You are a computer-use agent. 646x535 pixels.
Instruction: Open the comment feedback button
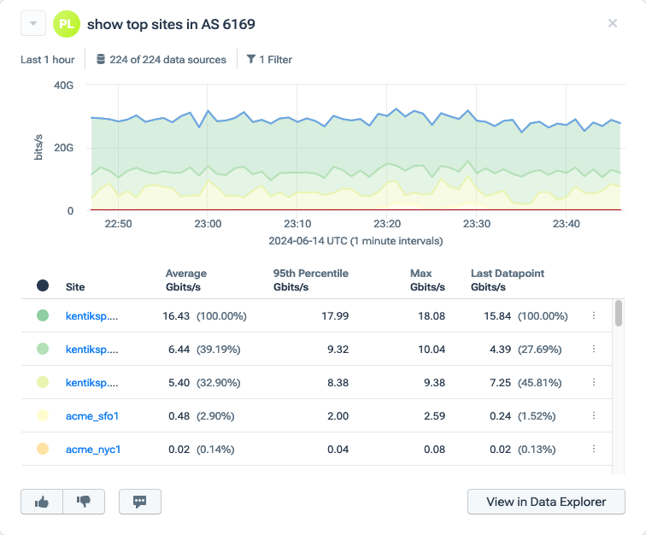coord(140,502)
